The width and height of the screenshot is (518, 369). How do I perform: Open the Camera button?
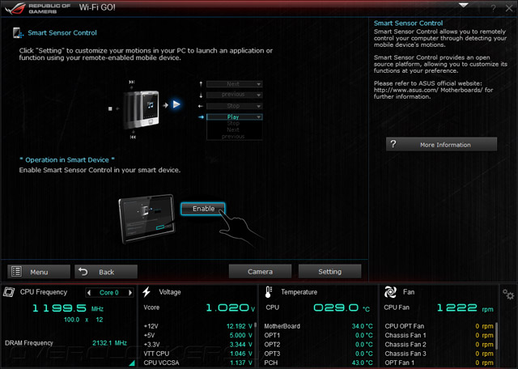tap(261, 271)
